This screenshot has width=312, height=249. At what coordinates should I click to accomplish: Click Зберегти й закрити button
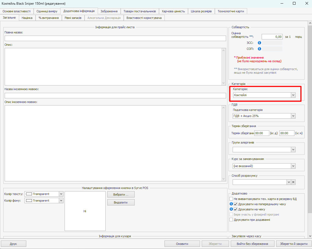point(294,244)
